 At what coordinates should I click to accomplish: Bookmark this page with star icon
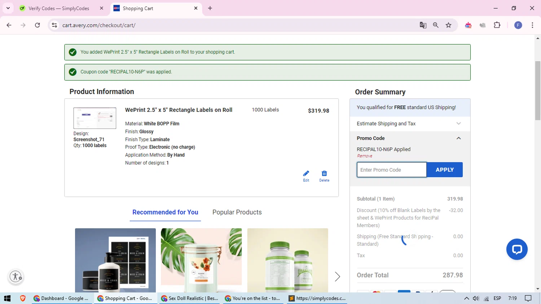pos(449,25)
